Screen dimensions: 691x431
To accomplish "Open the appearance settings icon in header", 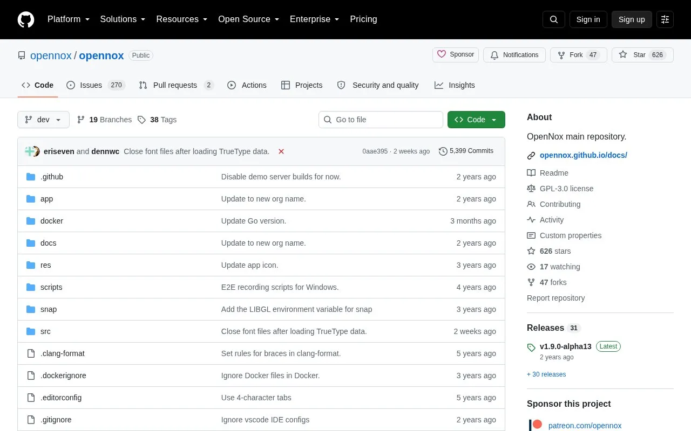I will (665, 19).
